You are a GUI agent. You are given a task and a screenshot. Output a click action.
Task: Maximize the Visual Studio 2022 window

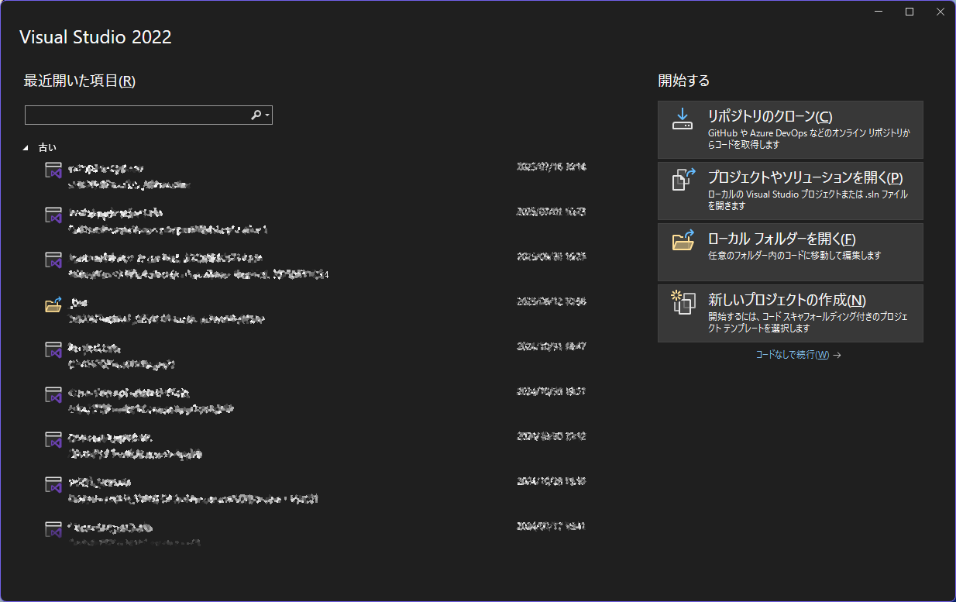910,12
